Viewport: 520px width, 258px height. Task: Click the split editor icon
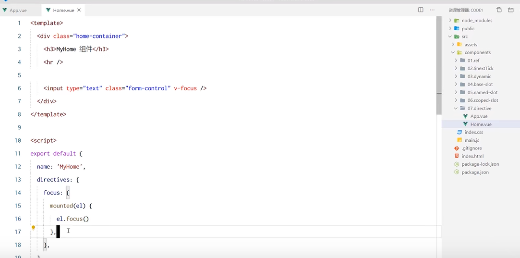421,10
